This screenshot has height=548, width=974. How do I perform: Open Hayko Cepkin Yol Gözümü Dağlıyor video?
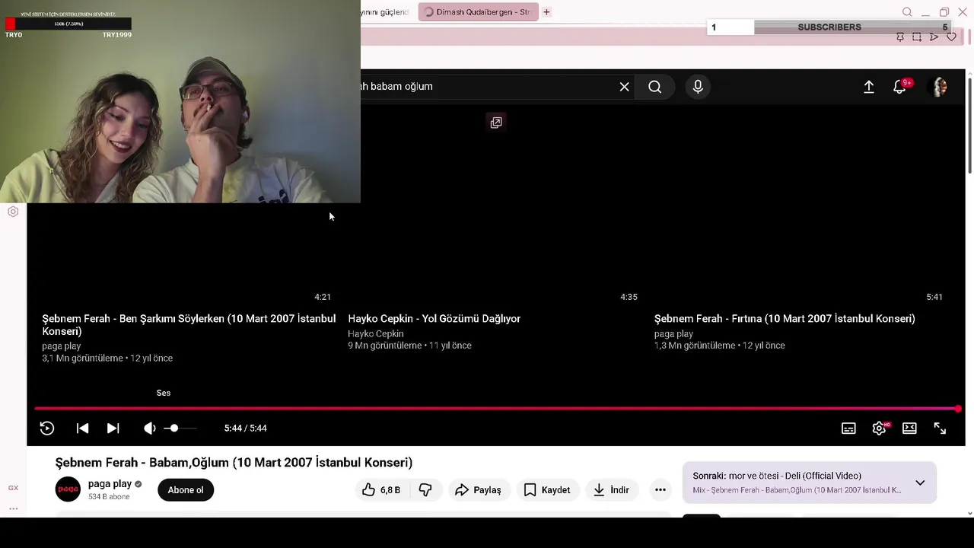(x=434, y=319)
